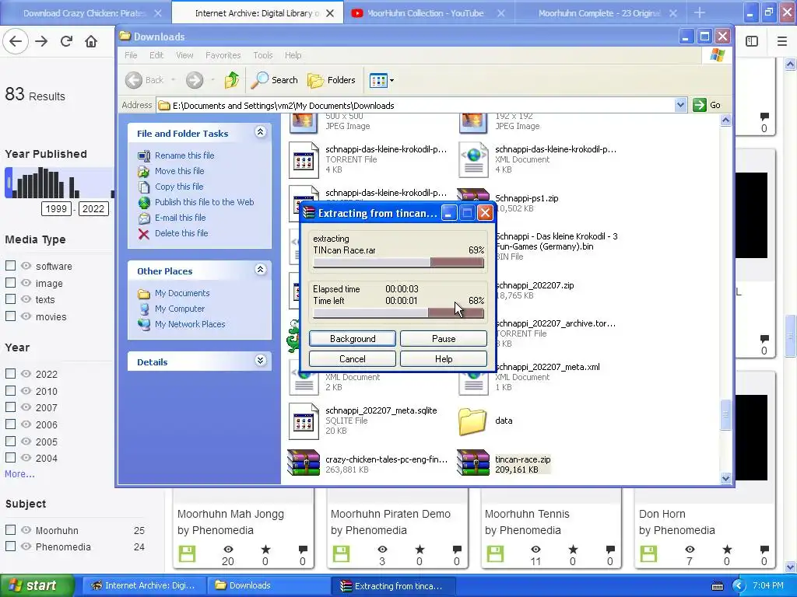Click the Forward arrow in Downloads window

(194, 80)
